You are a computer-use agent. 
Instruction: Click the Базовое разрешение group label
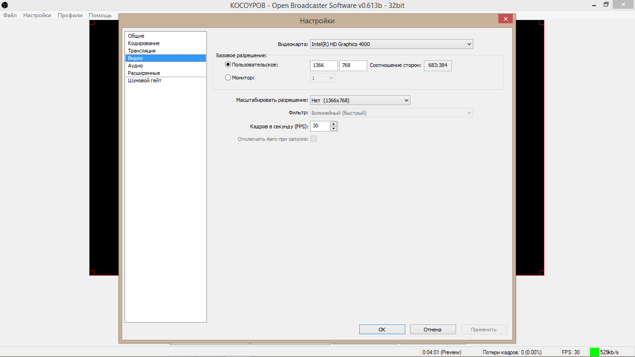pyautogui.click(x=241, y=55)
